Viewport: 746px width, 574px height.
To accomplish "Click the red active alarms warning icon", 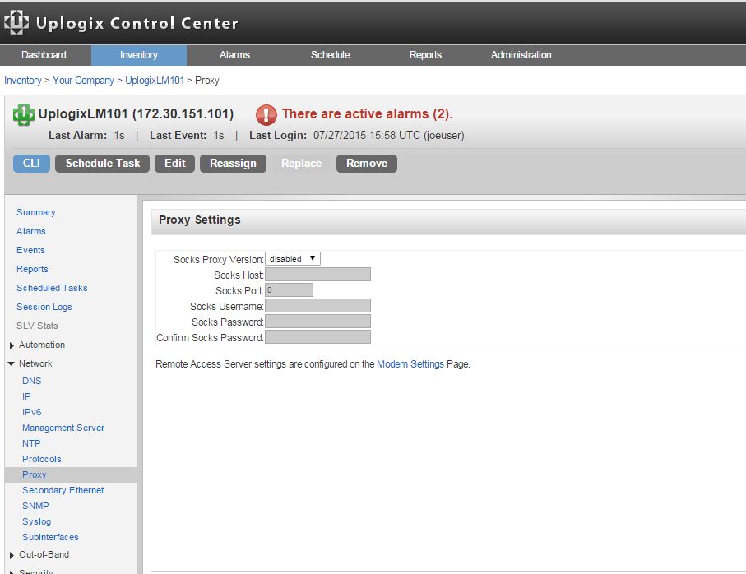I will [x=266, y=114].
